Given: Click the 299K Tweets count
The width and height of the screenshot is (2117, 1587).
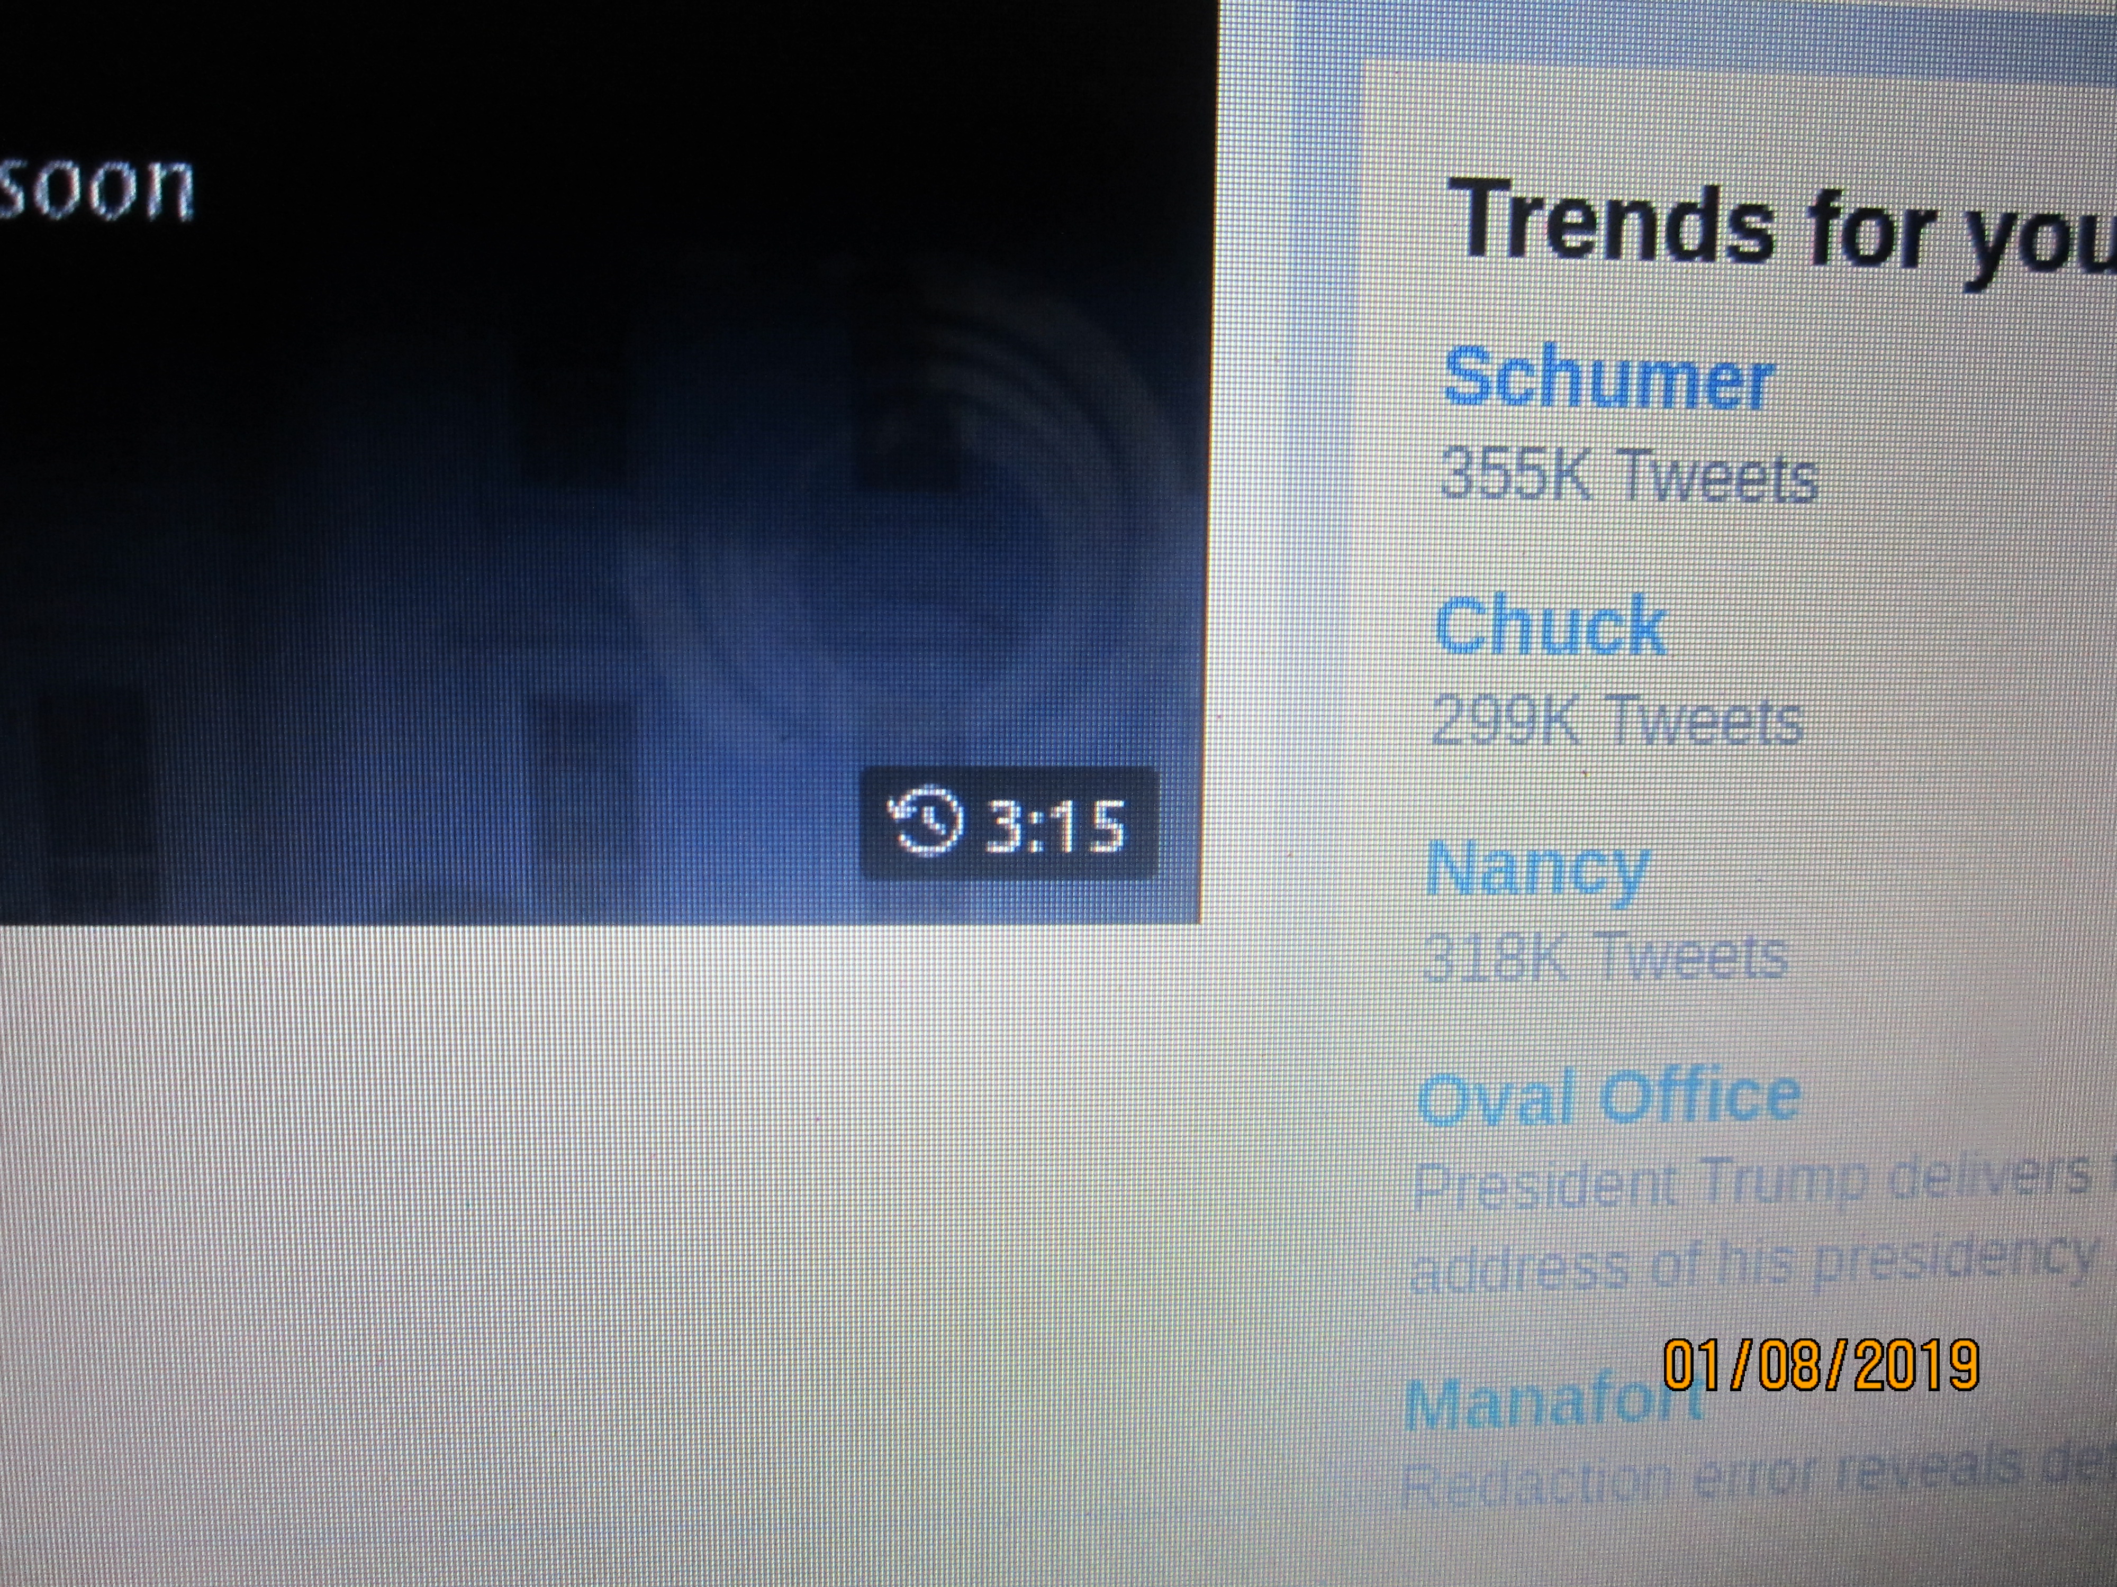Looking at the screenshot, I should coord(1617,719).
